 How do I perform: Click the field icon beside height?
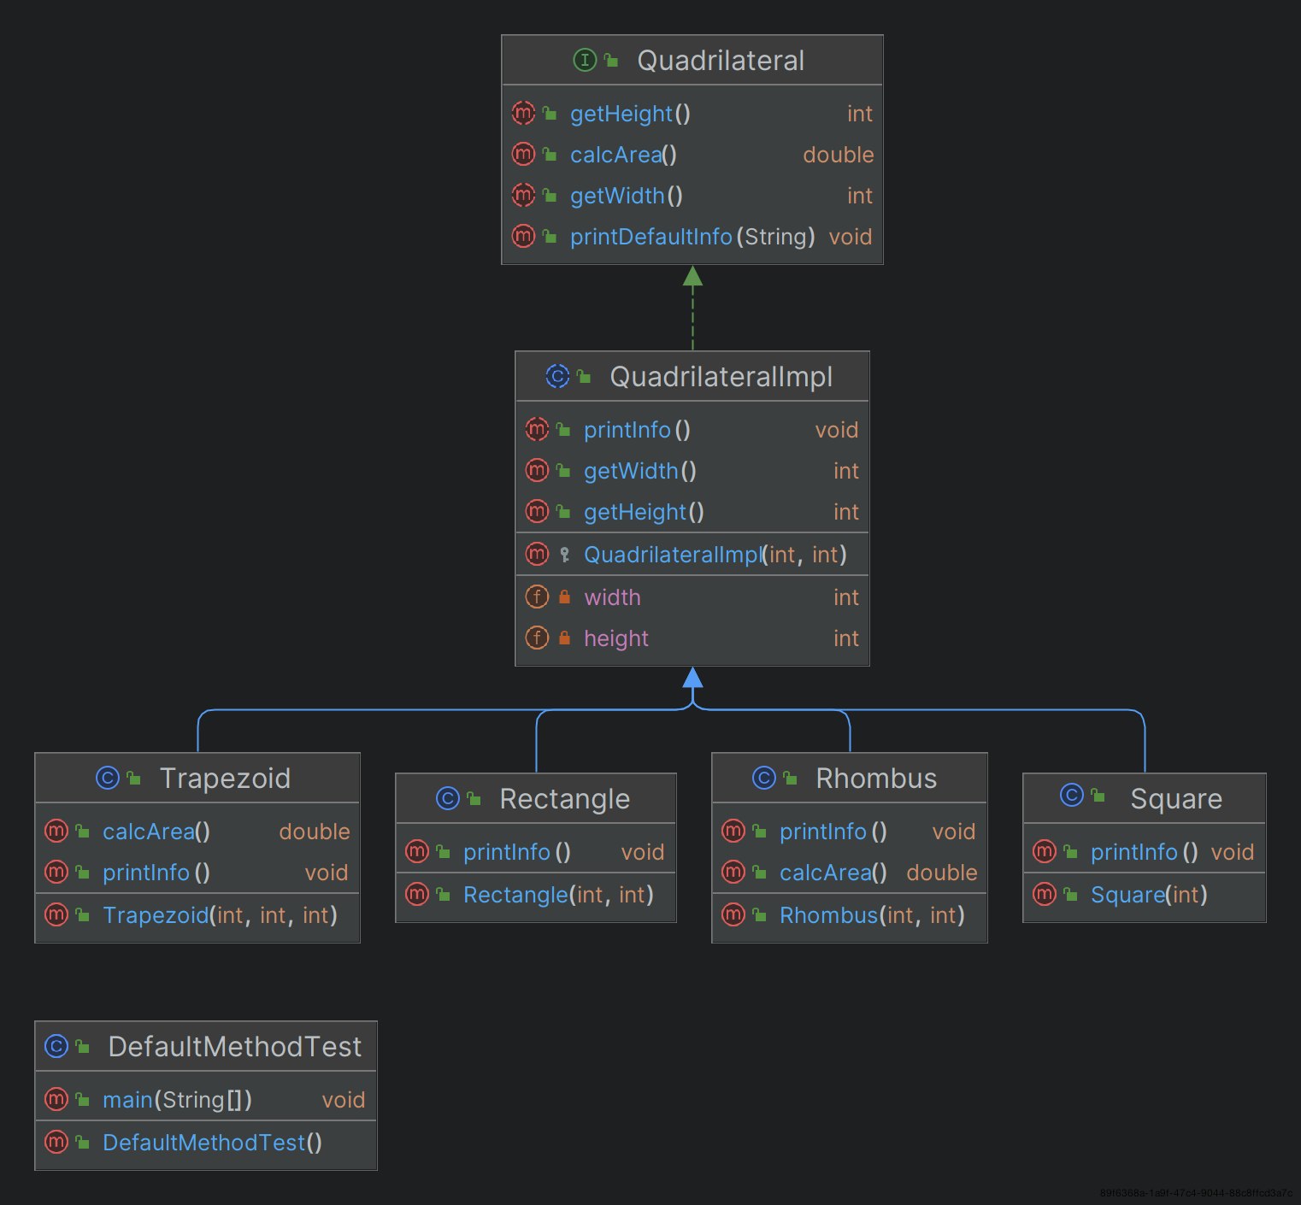tap(537, 638)
